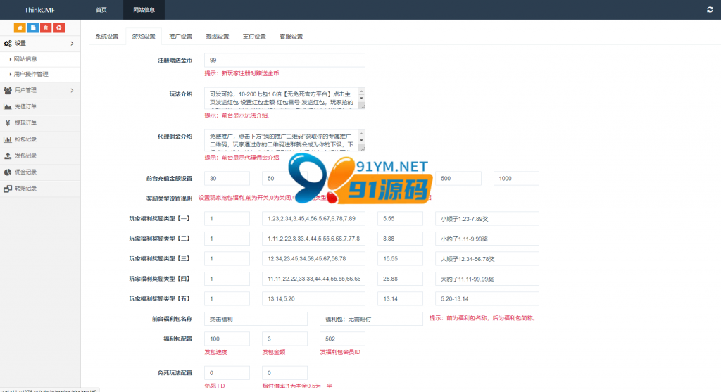The height and width of the screenshot is (392, 721).
Task: Select the 网站信息 top tab
Action: click(x=144, y=10)
